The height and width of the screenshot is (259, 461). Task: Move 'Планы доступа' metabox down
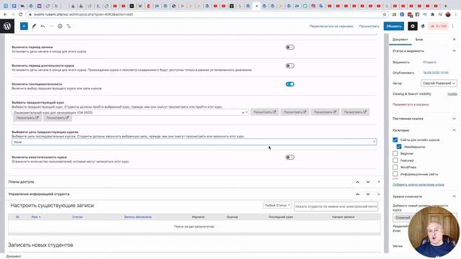click(368, 182)
